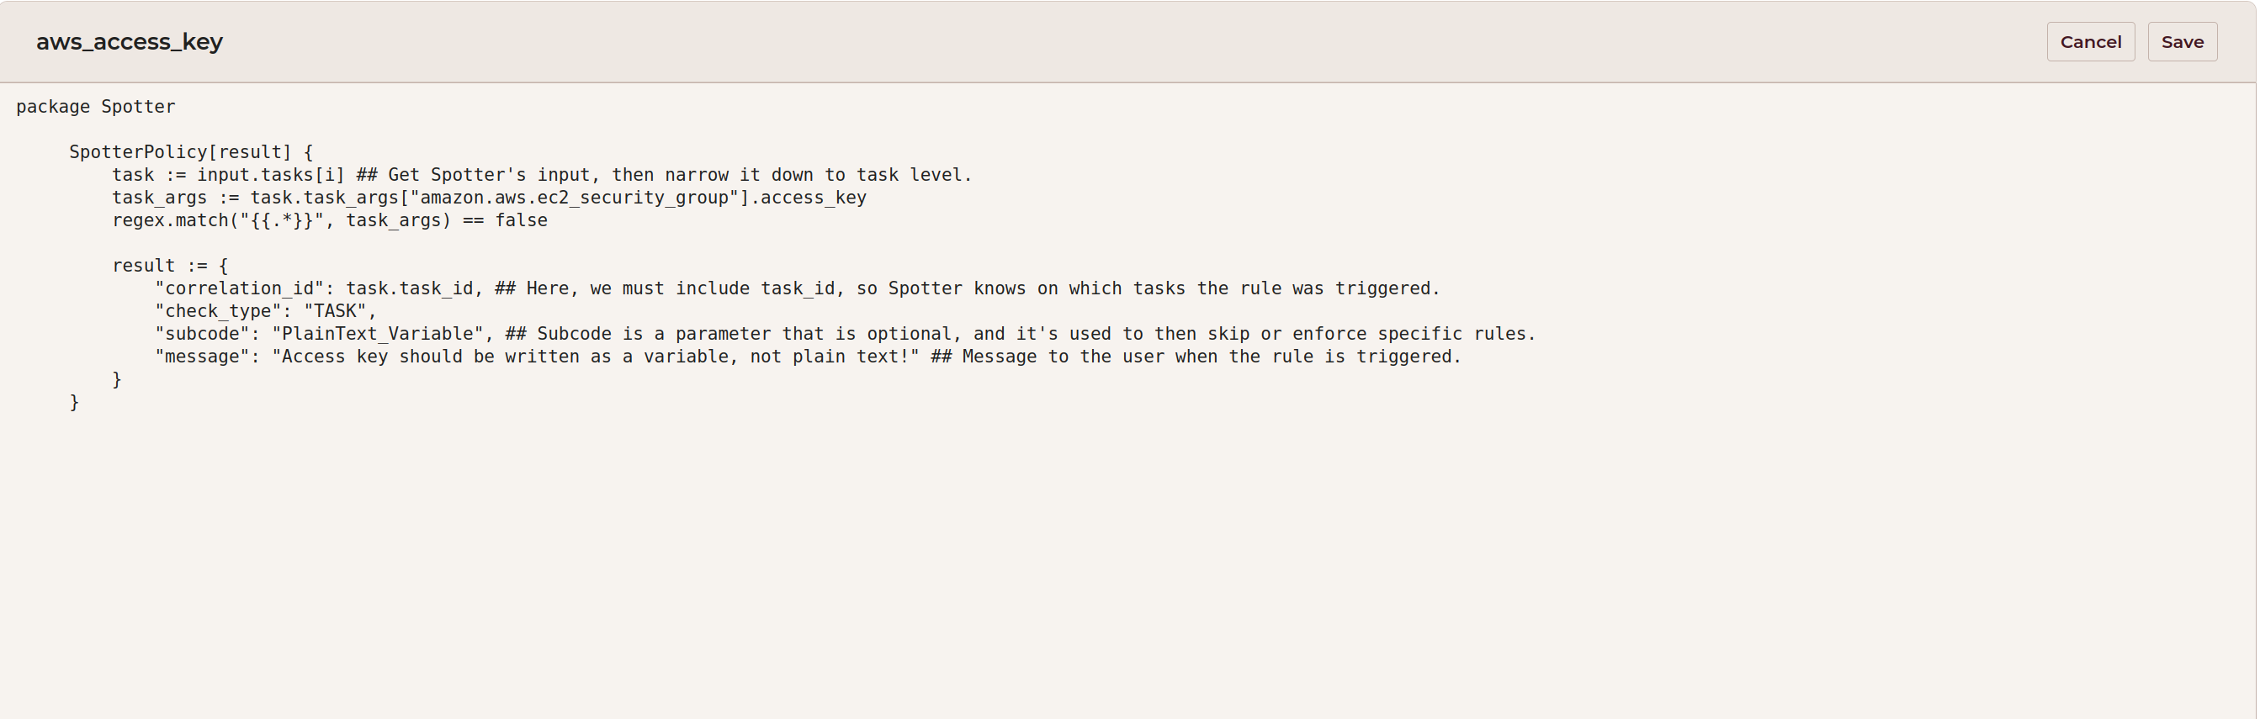Place cursor on the "package Spotter" line
This screenshot has height=719, width=2260.
tap(96, 107)
